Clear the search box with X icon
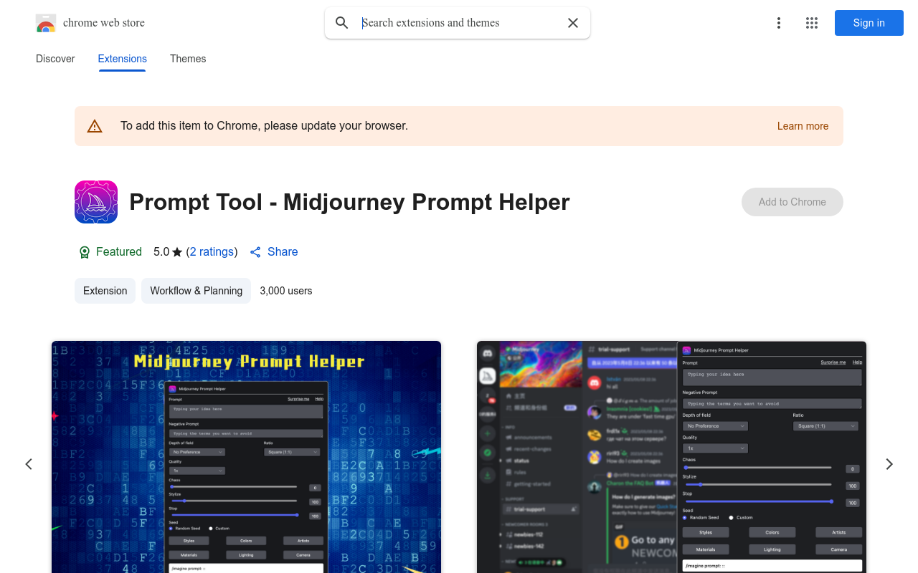918x573 pixels. [573, 23]
